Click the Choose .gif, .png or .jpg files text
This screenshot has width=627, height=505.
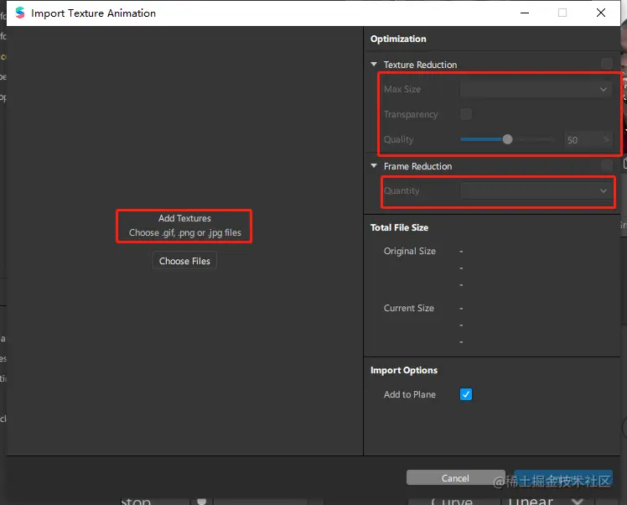pyautogui.click(x=184, y=232)
